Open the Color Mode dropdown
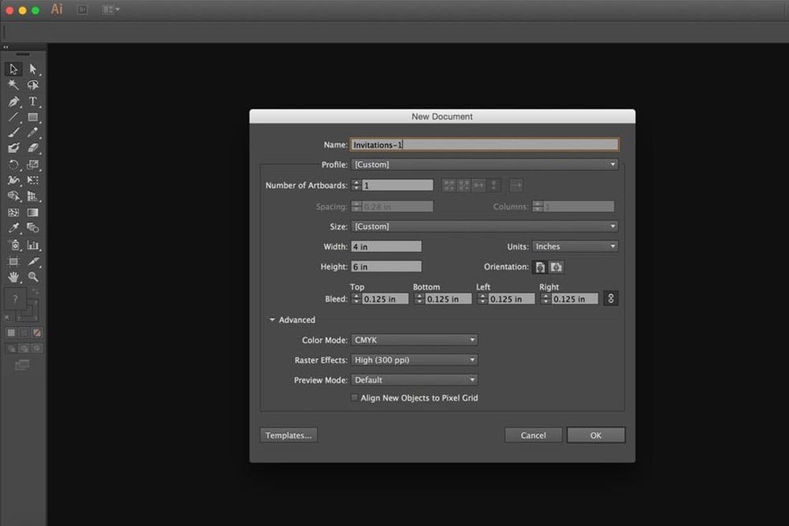This screenshot has height=526, width=789. (x=415, y=340)
